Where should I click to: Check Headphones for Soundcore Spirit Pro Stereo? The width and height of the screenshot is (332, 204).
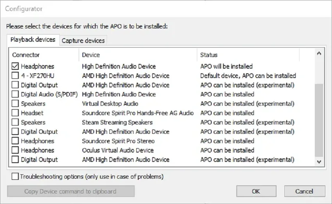(15, 141)
